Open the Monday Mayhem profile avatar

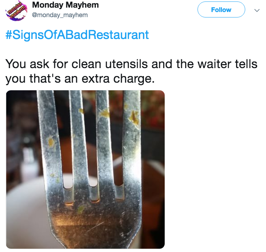point(16,11)
